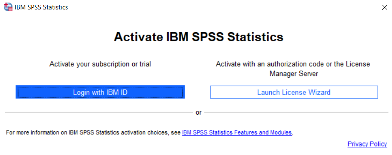The image size is (392, 155).
Task: Click the word or between the divider lines
Action: 198,112
